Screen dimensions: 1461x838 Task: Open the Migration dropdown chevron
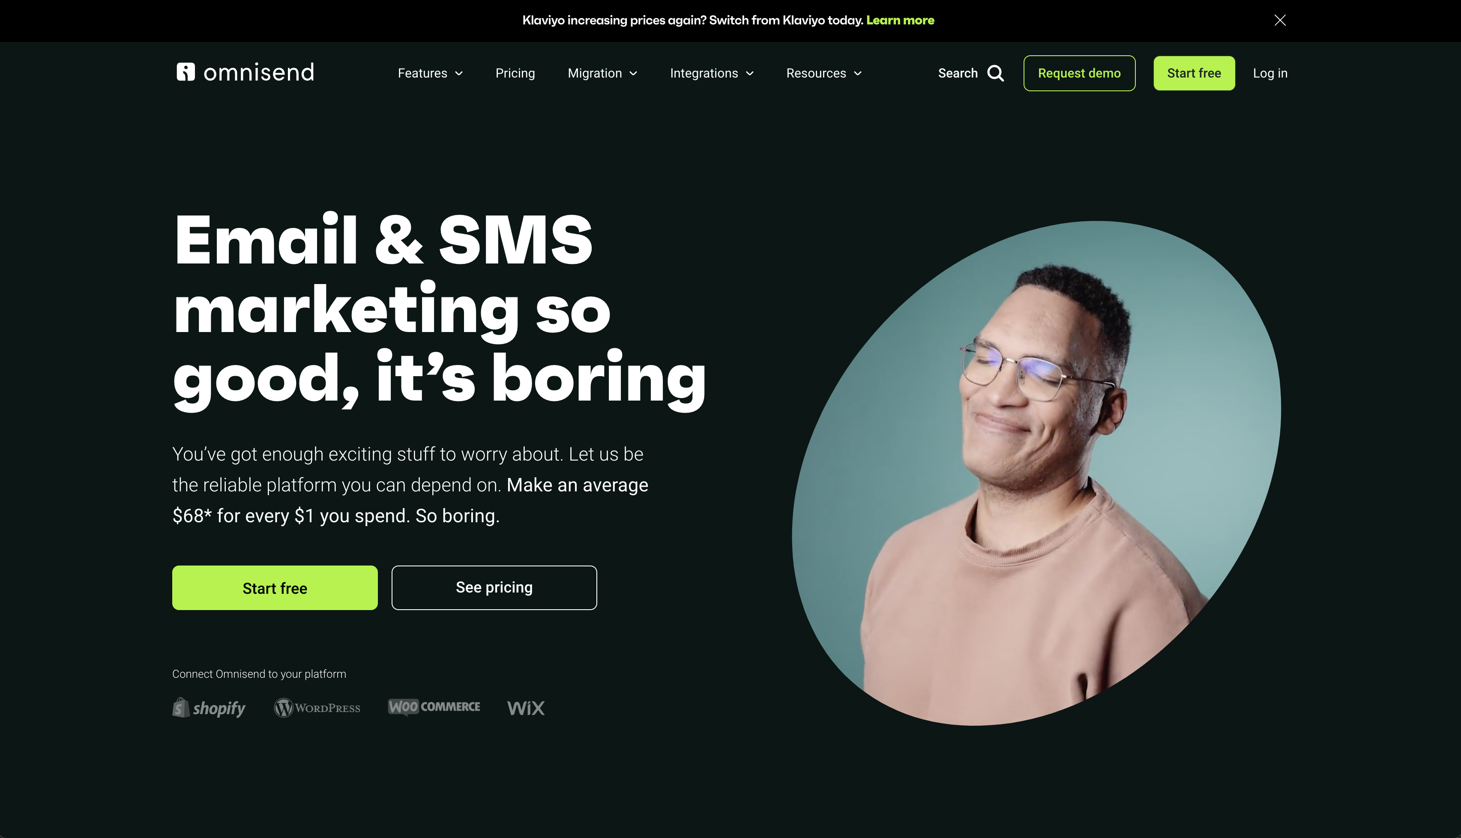click(634, 74)
